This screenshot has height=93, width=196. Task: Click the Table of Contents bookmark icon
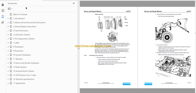(x=11, y=14)
